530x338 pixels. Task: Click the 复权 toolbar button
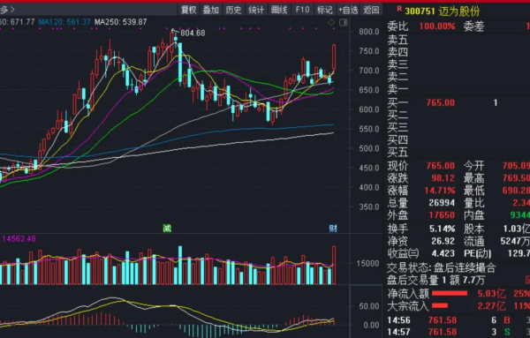pyautogui.click(x=188, y=10)
